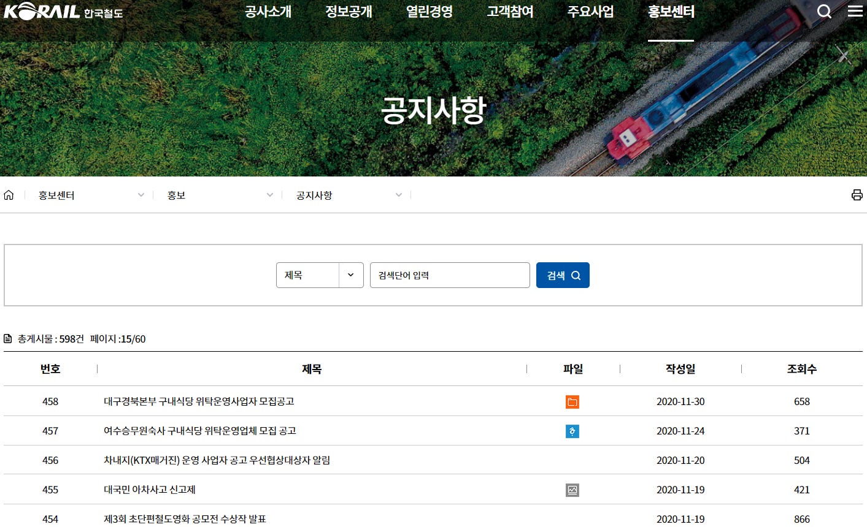
Task: Expand the 홍보 breadcrumb dropdown
Action: [220, 195]
